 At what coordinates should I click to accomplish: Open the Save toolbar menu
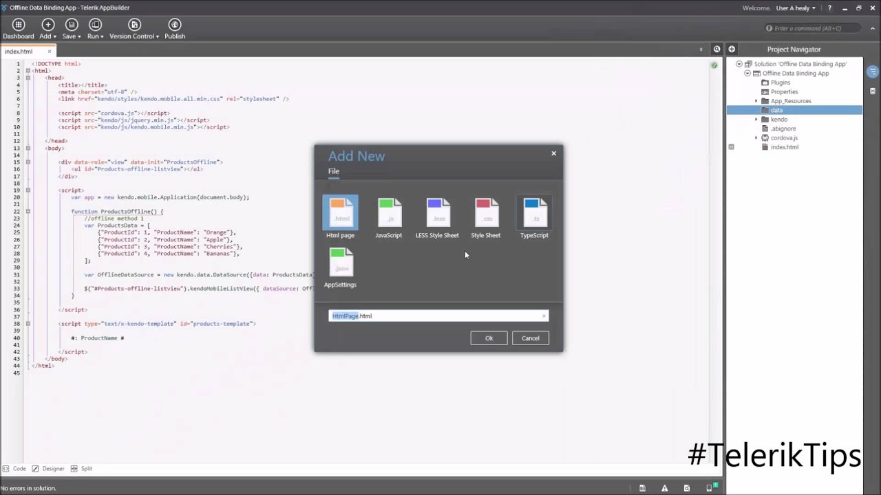pyautogui.click(x=71, y=29)
